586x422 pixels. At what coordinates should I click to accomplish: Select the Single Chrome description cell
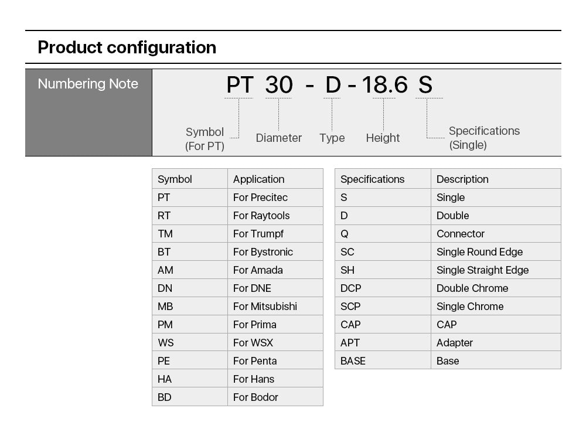[x=470, y=307]
